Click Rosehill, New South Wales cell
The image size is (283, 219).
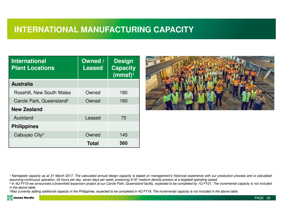click(x=42, y=93)
